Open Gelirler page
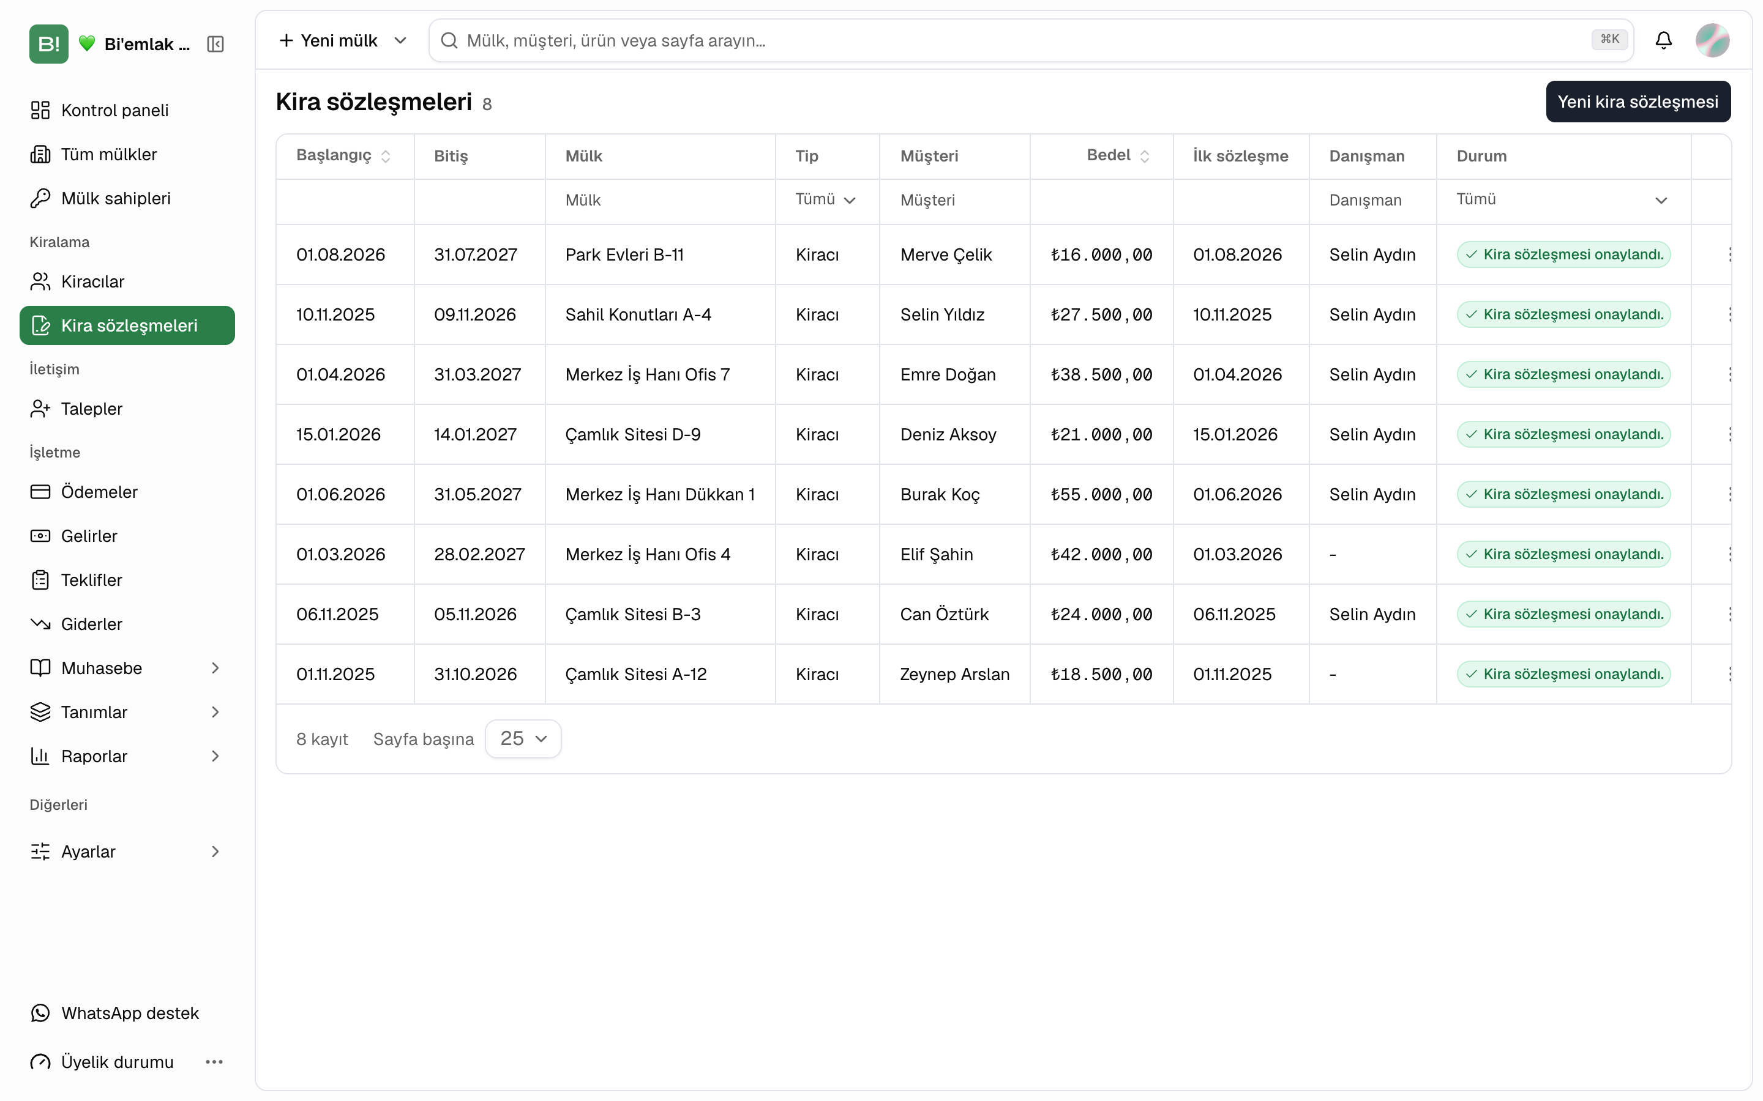 click(x=127, y=536)
